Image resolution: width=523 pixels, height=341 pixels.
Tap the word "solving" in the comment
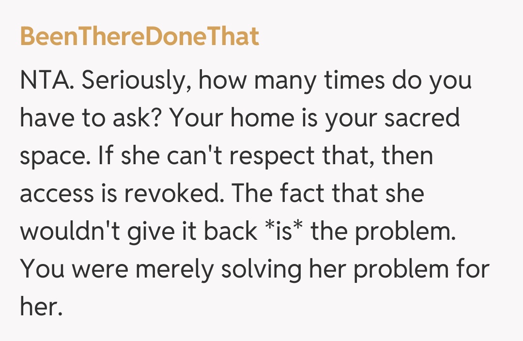point(261,269)
